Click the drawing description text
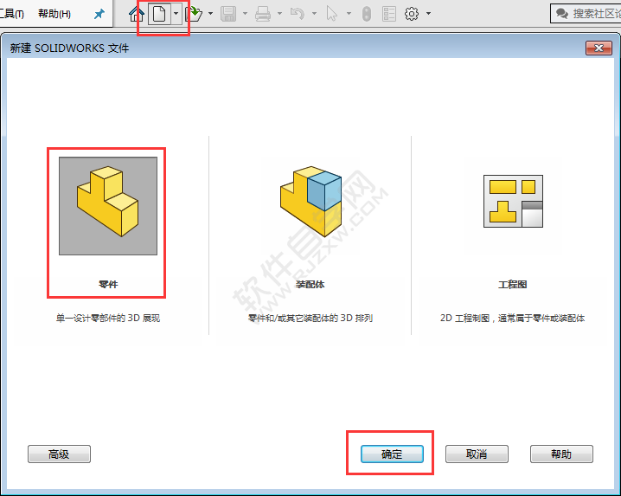The width and height of the screenshot is (621, 496). coord(513,318)
